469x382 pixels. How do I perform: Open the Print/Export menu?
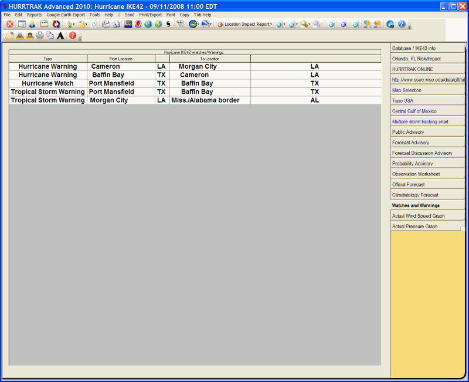pos(150,14)
